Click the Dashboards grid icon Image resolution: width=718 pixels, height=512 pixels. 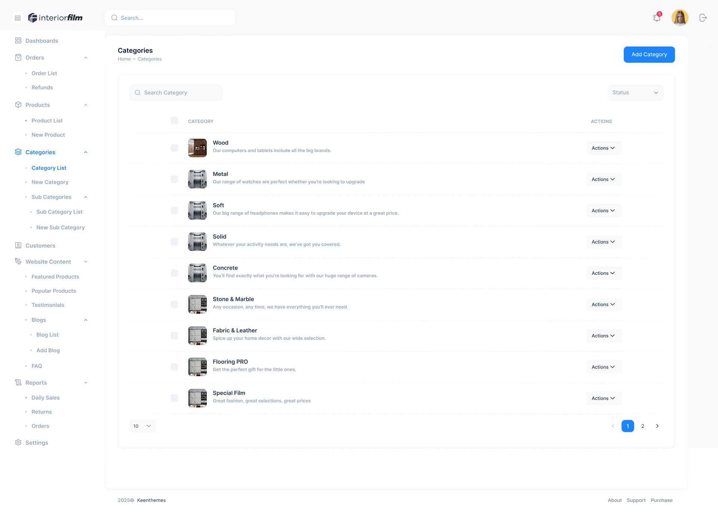coord(18,40)
